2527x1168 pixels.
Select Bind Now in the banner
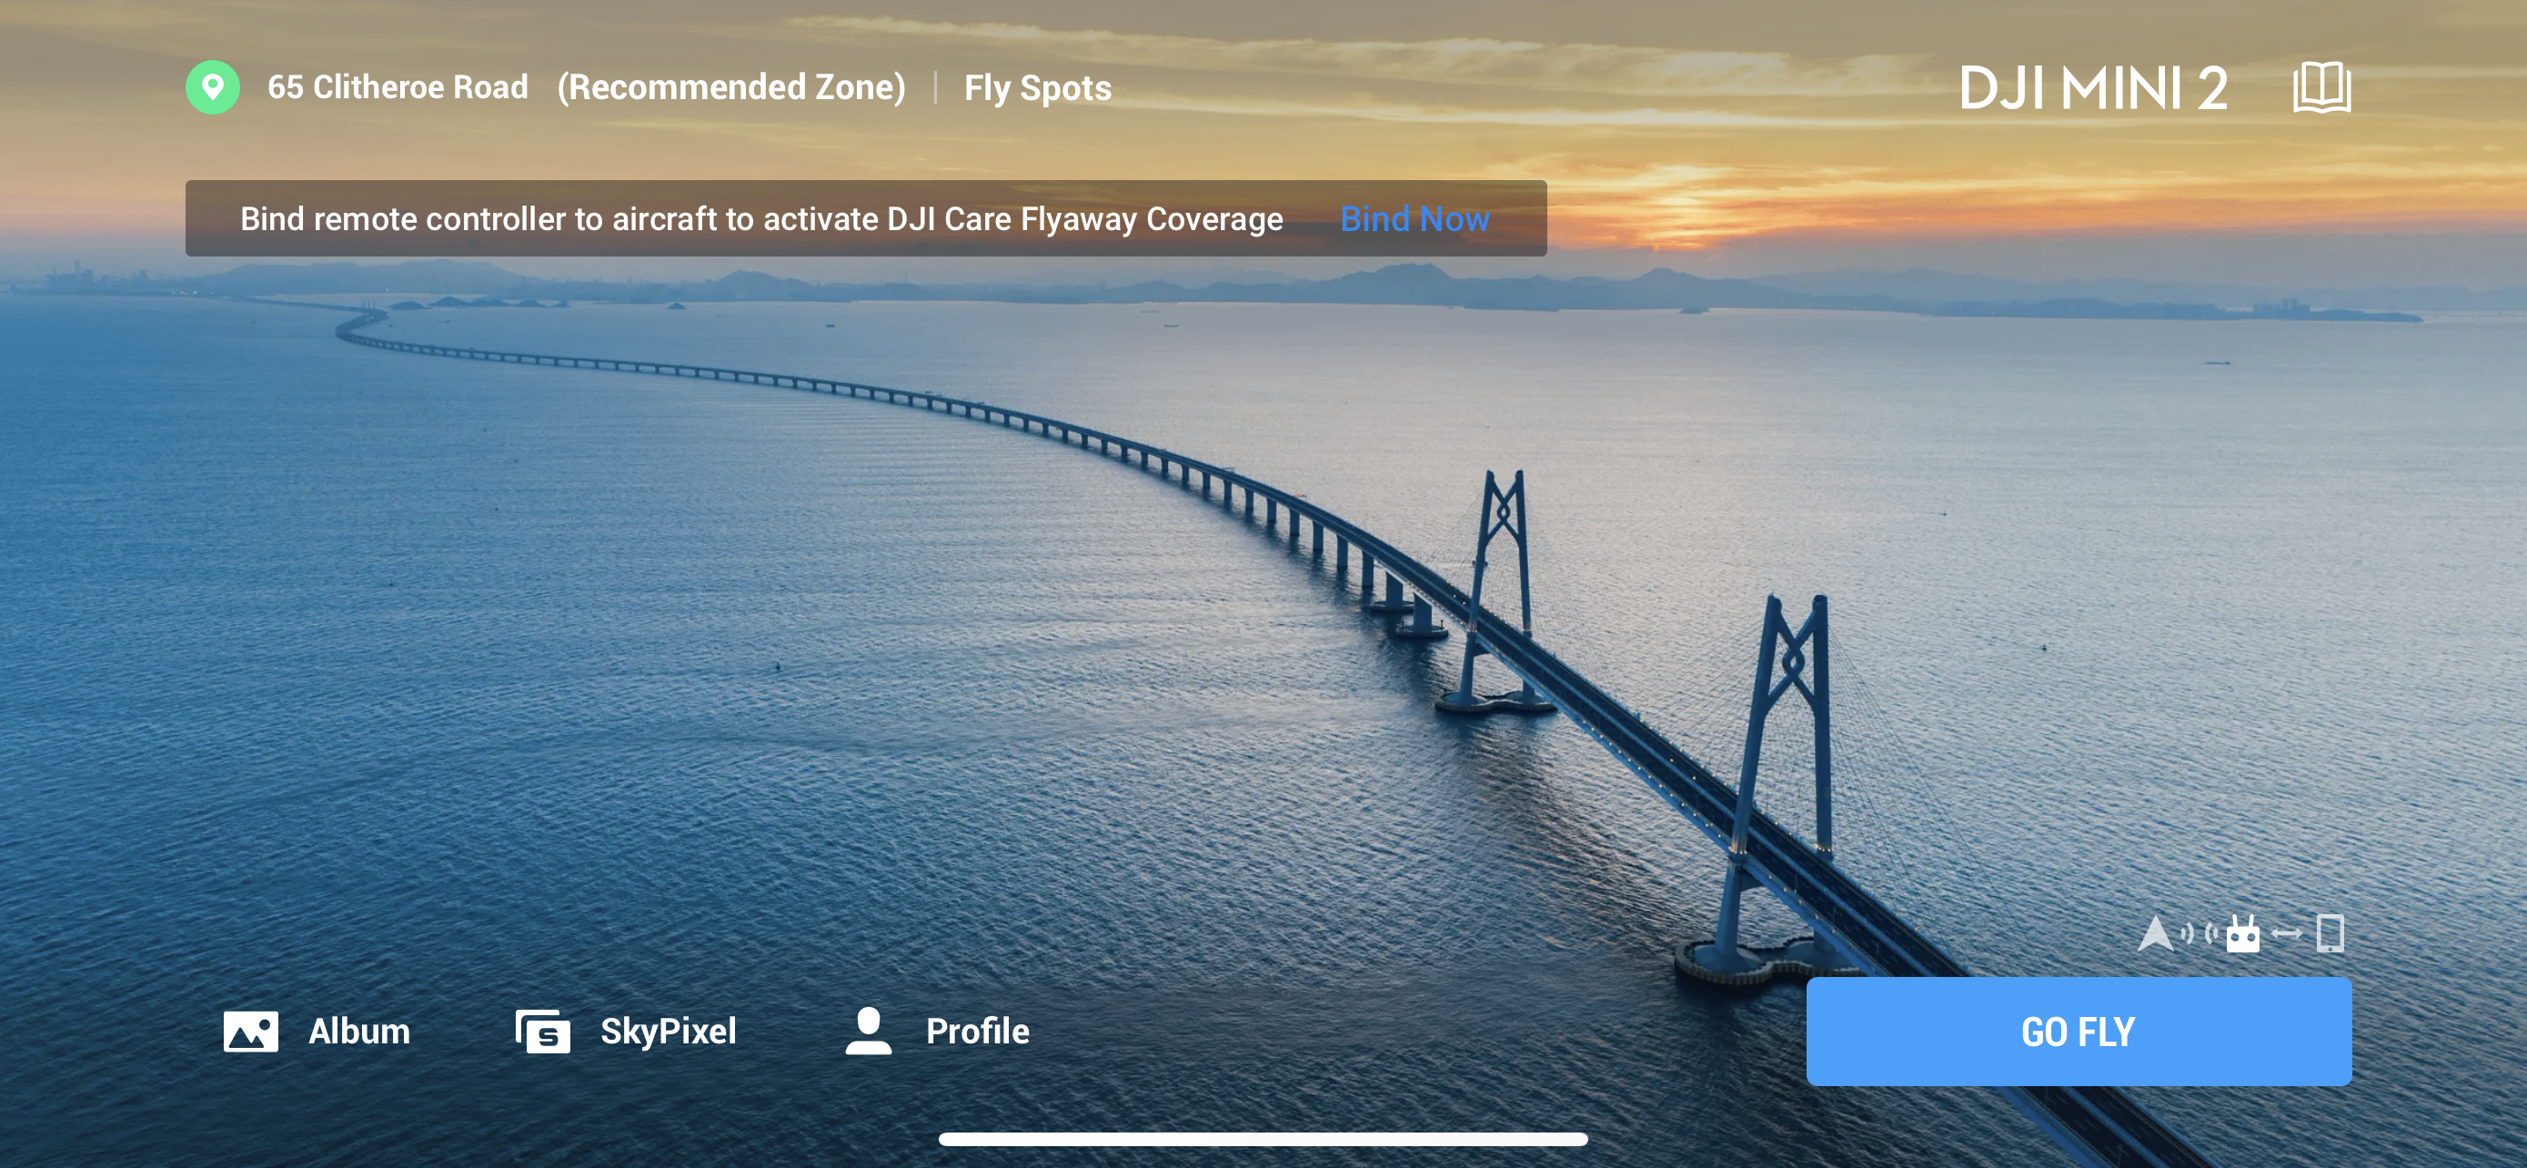[x=1415, y=217]
